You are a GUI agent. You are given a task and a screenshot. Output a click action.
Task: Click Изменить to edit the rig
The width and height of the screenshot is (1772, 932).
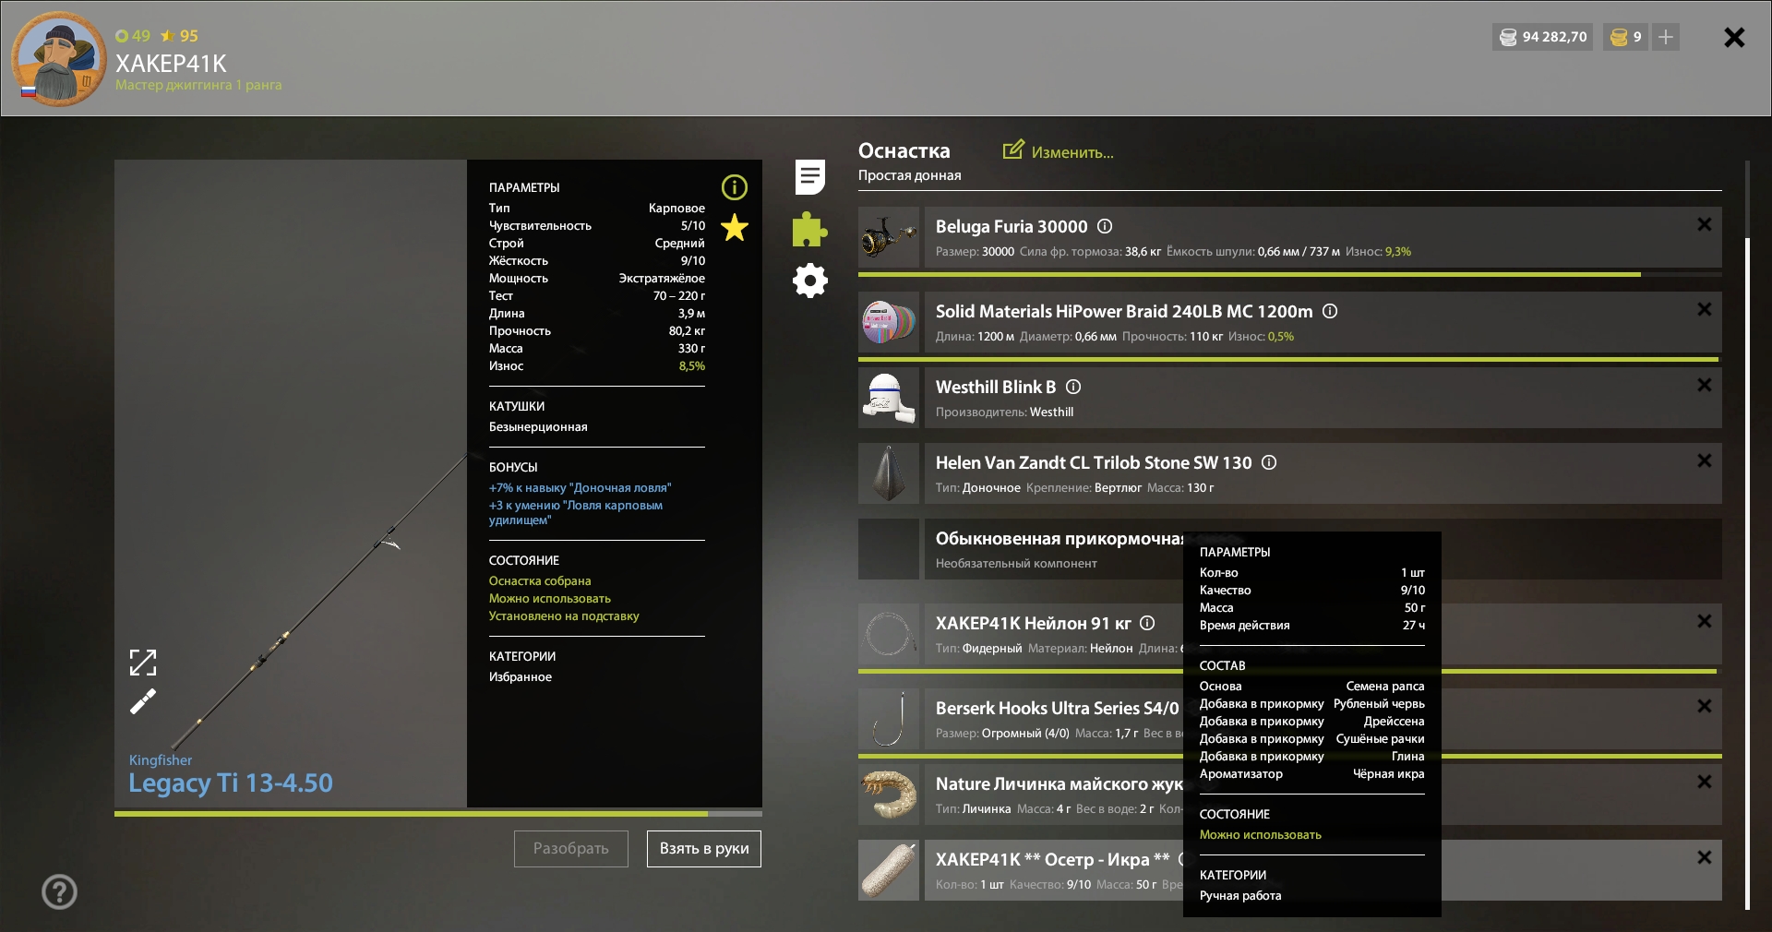coord(1059,152)
